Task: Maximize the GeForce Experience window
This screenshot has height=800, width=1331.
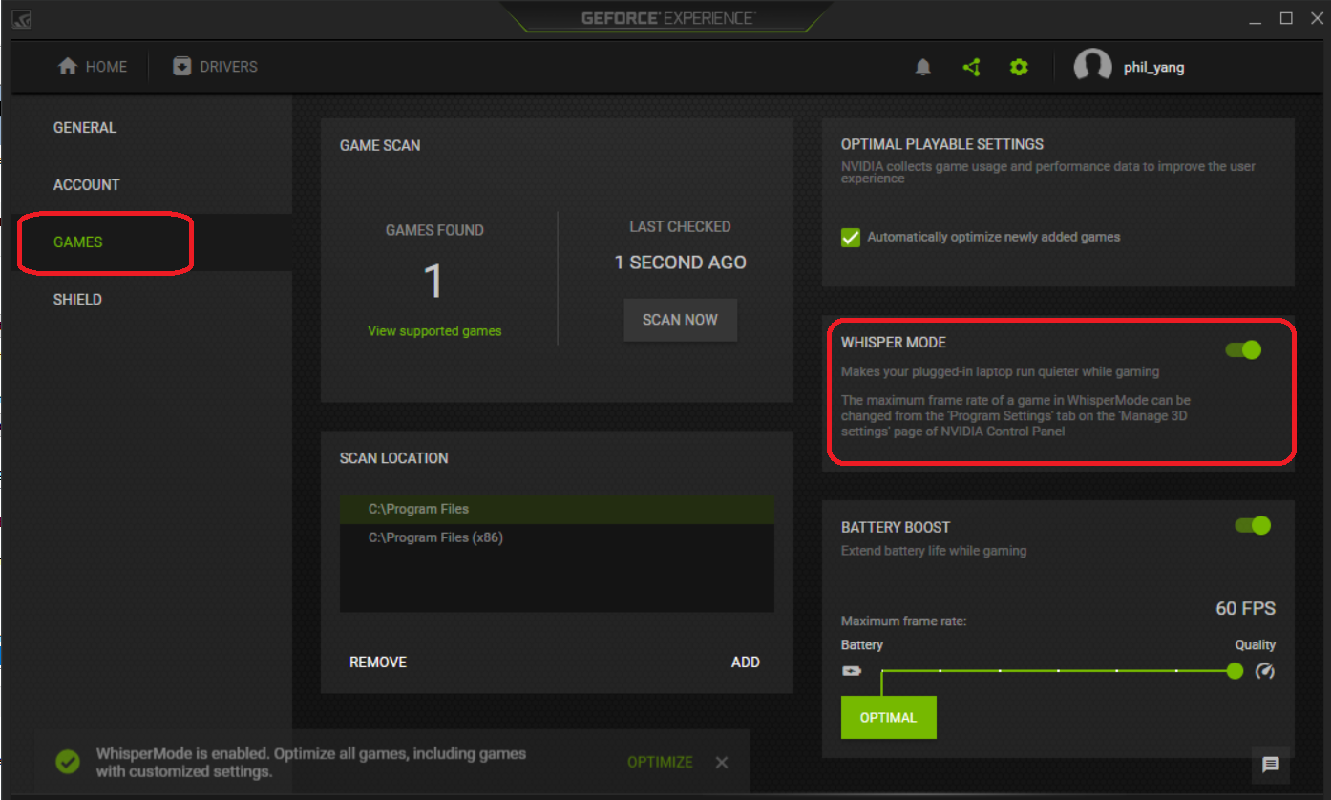Action: (x=1286, y=19)
